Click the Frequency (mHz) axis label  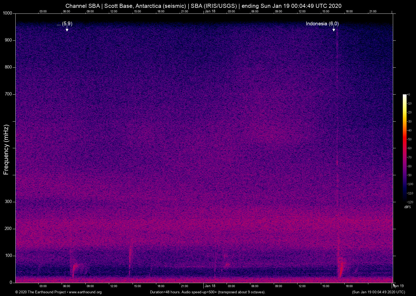coord(6,150)
